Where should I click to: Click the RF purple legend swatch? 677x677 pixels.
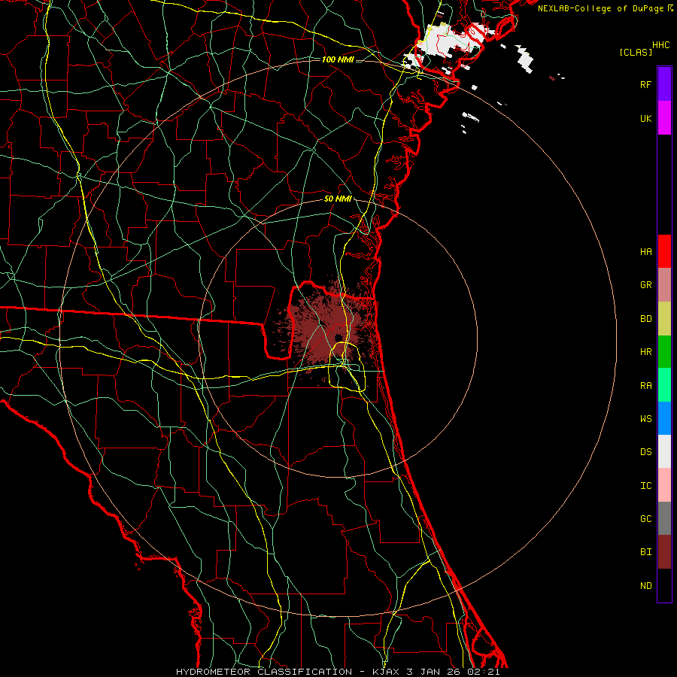click(664, 84)
